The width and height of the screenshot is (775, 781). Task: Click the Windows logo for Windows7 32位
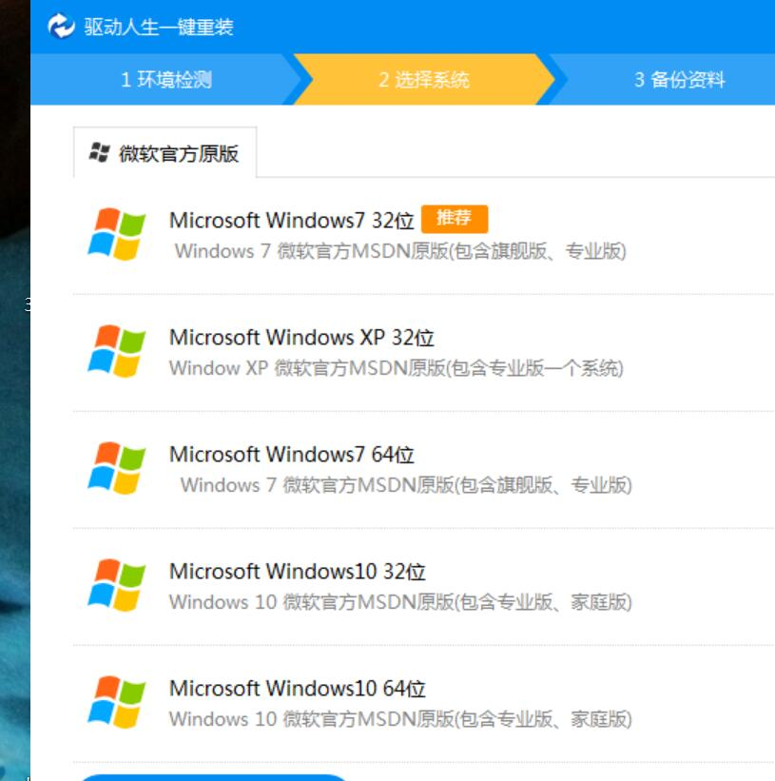click(x=116, y=234)
